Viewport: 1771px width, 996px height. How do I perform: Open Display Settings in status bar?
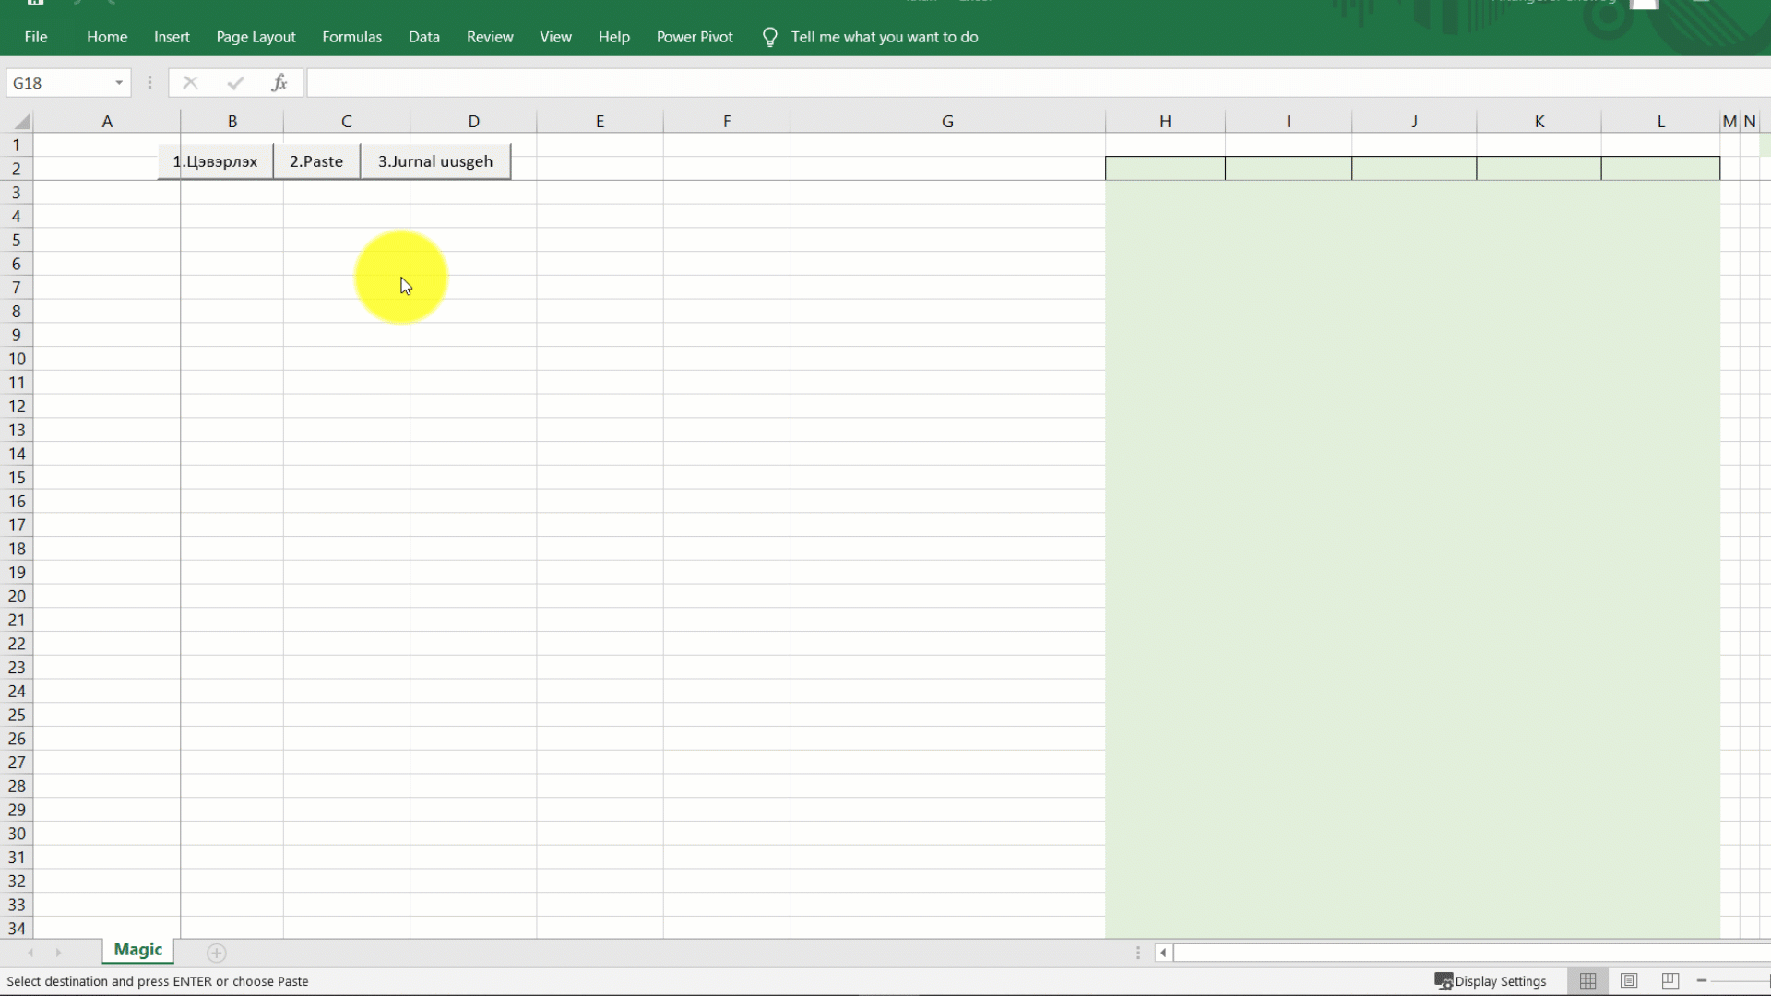[x=1491, y=981]
